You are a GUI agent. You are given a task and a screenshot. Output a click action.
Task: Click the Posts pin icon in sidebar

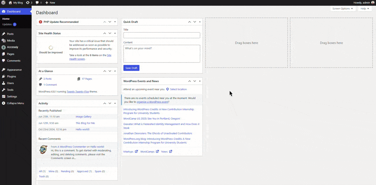point(3,34)
